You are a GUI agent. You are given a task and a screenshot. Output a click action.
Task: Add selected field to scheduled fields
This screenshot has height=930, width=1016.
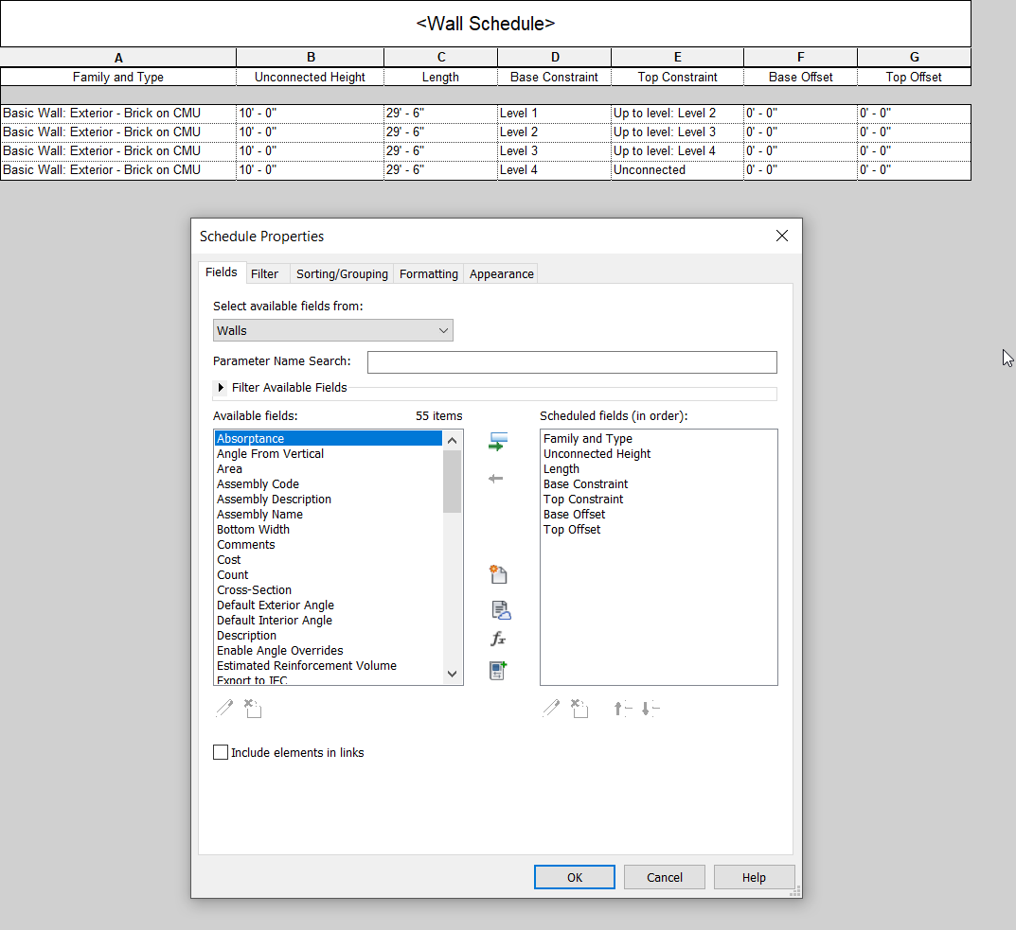497,442
